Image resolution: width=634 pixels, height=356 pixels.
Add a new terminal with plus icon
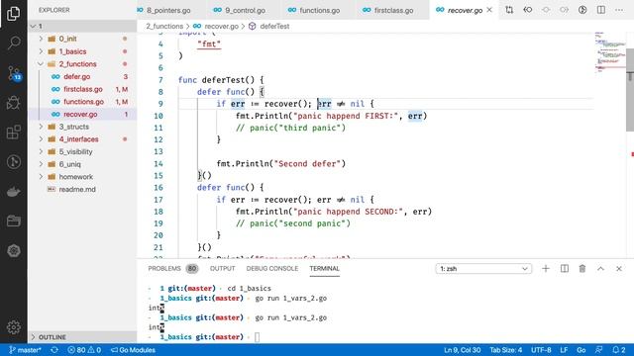pos(546,268)
